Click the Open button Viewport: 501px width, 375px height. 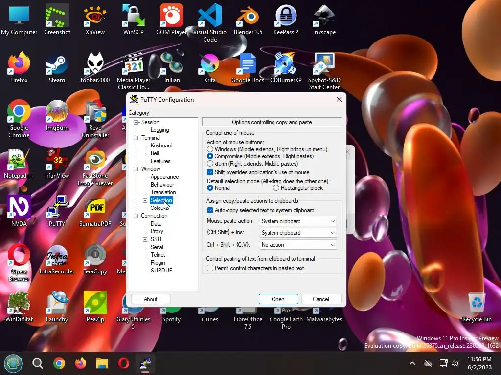pos(278,299)
